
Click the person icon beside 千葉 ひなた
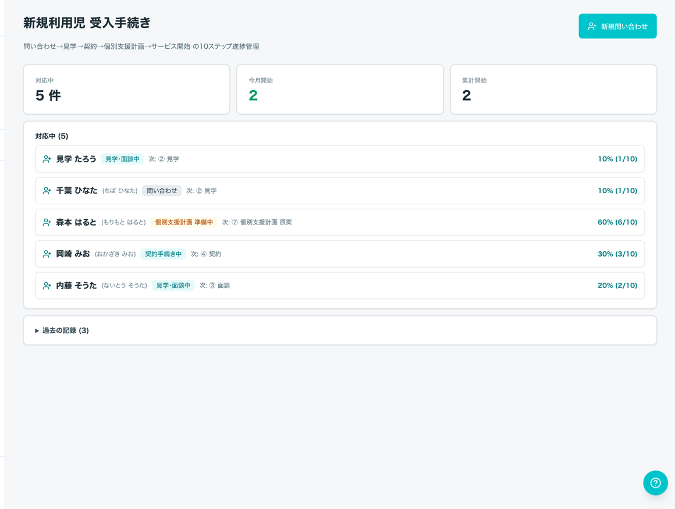[47, 191]
